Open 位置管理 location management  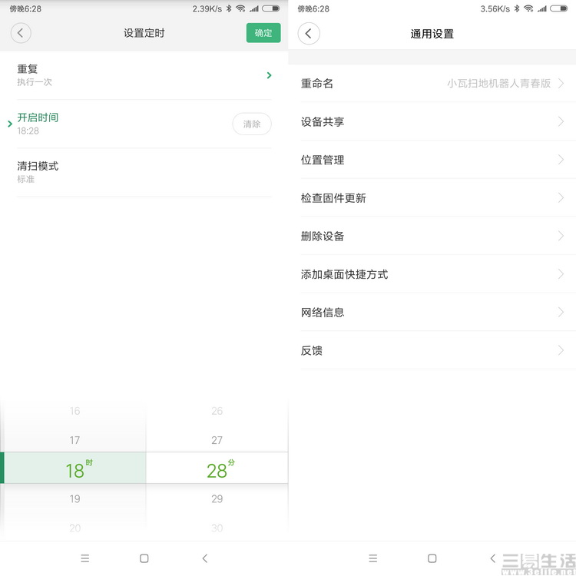(432, 160)
